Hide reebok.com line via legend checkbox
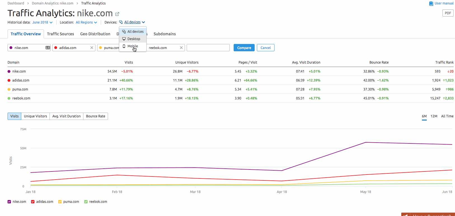 (86, 202)
